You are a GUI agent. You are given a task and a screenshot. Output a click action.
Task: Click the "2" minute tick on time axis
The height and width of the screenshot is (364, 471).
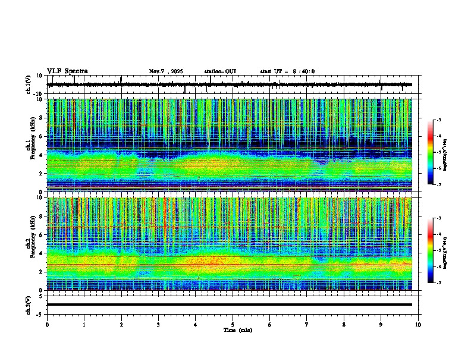121,325
